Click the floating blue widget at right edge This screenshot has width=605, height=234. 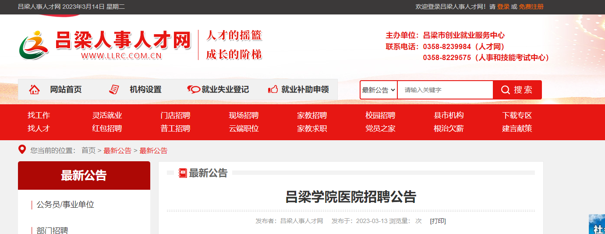[597, 224]
